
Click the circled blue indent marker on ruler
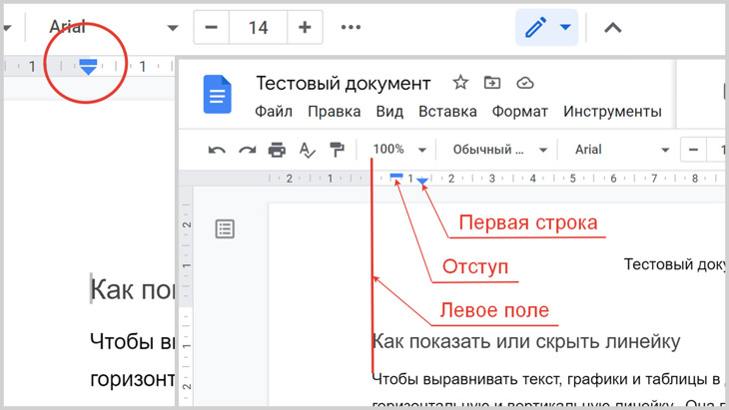88,66
